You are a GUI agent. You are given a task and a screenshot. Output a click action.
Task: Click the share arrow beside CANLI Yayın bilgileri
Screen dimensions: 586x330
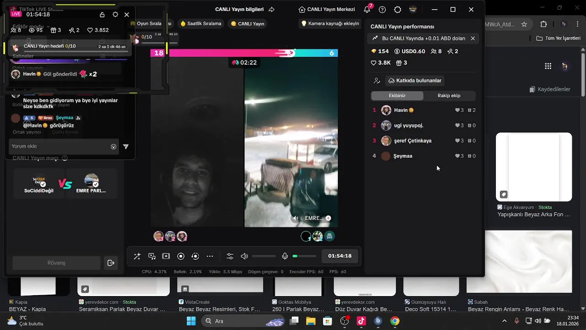point(271,10)
